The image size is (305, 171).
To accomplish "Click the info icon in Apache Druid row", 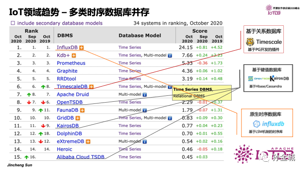I will 145,95.
